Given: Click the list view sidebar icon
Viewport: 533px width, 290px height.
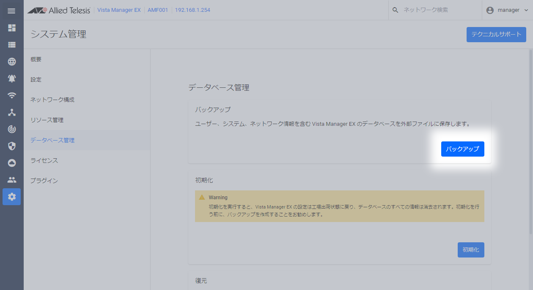Looking at the screenshot, I should click(x=12, y=45).
